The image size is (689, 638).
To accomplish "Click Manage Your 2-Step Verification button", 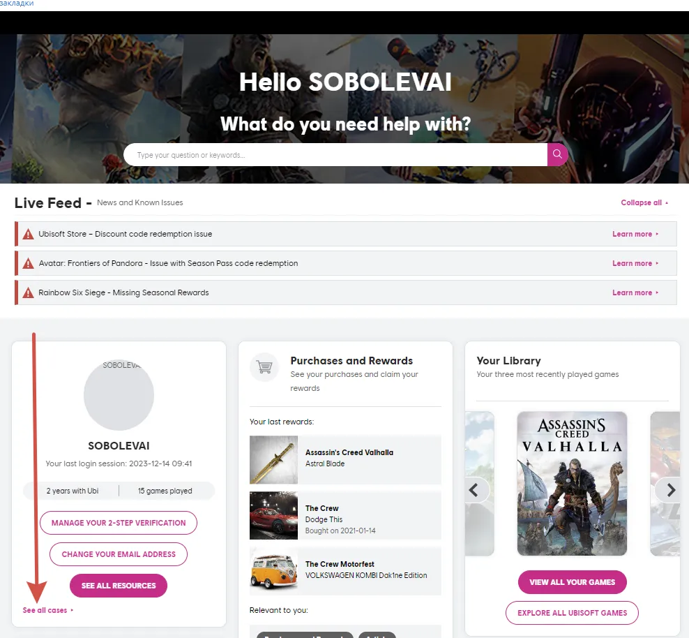I will pos(119,523).
